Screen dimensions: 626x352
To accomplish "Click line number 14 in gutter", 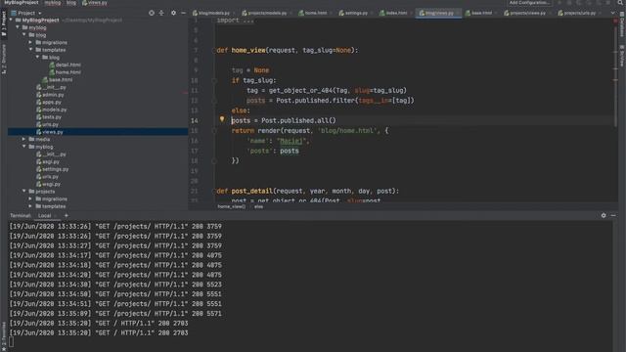I will coord(194,121).
